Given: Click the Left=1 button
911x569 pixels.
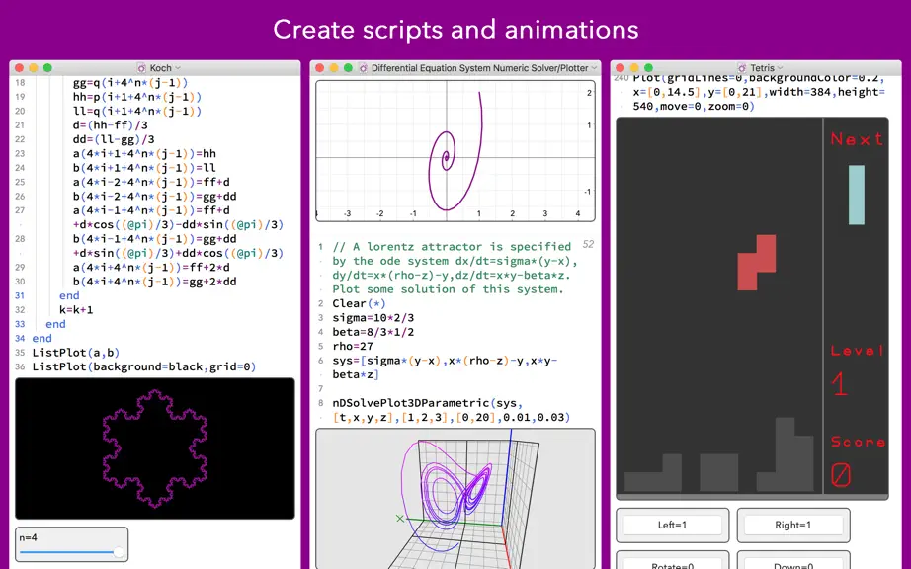Looking at the screenshot, I should coord(672,525).
